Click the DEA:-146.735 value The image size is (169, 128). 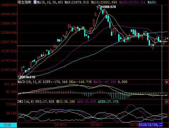pyautogui.click(x=80, y=82)
